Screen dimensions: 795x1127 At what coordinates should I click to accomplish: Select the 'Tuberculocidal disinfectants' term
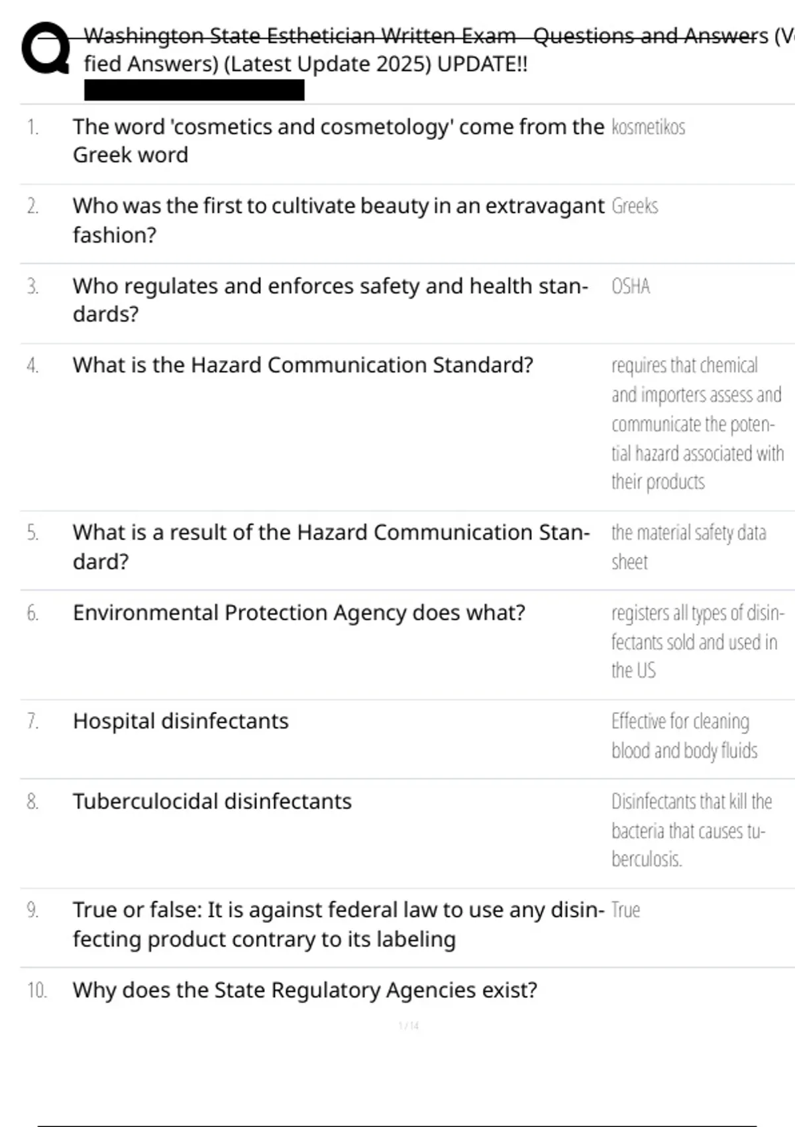pos(212,801)
